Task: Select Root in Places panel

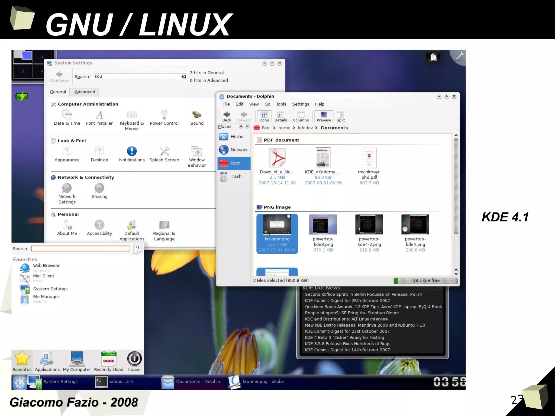Action: (x=234, y=163)
